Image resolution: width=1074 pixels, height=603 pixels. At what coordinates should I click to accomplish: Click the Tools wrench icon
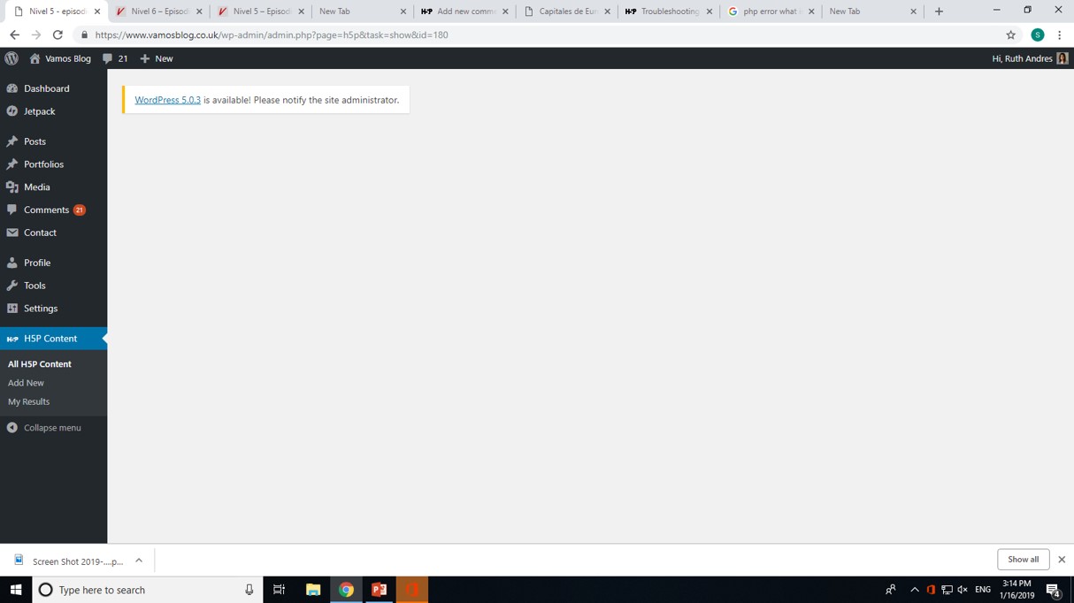tap(12, 286)
